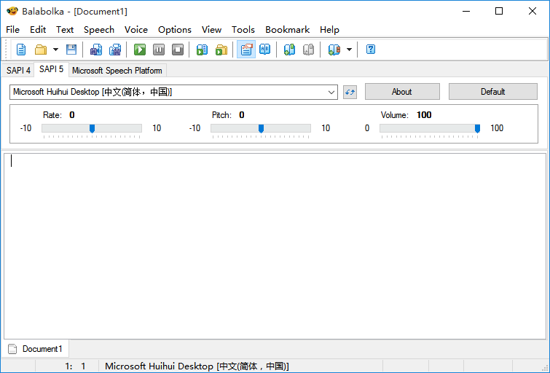The height and width of the screenshot is (373, 550).
Task: Click the Balabolka app icon in title bar
Action: [x=12, y=11]
